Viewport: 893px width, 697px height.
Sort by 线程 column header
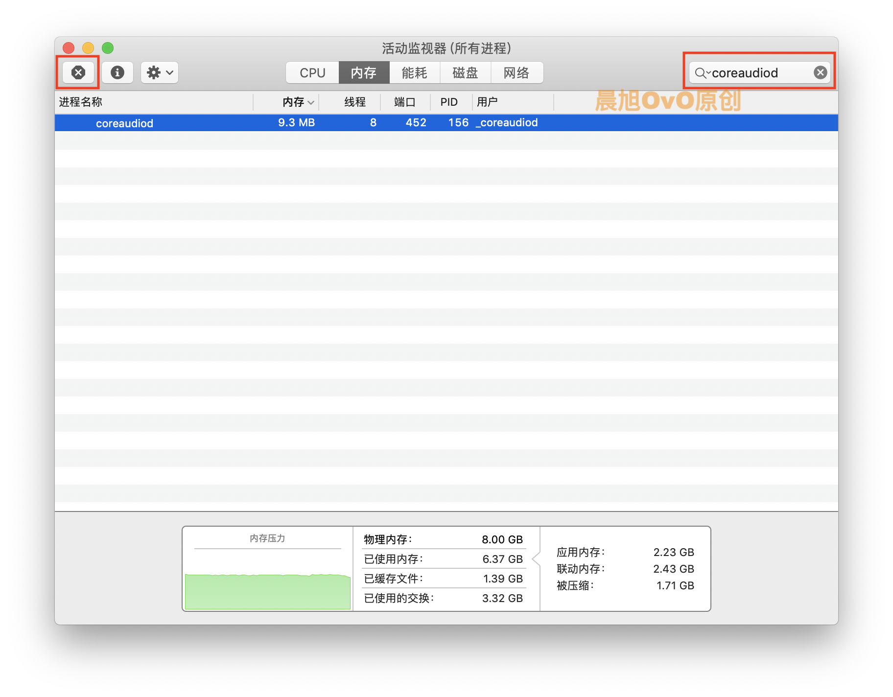tap(350, 102)
